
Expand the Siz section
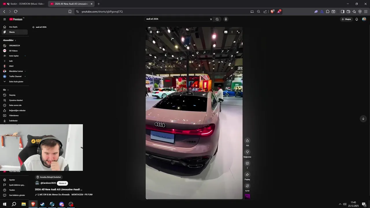6,90
